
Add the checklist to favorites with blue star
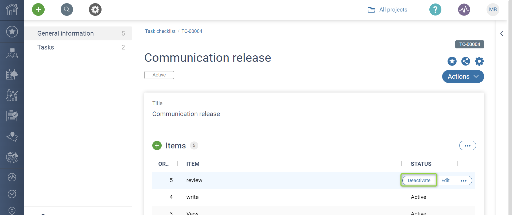[x=452, y=61]
